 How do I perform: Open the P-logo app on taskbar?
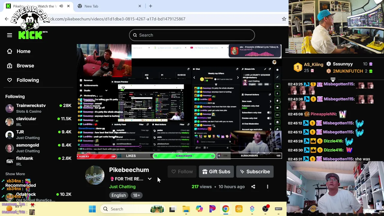click(212, 209)
